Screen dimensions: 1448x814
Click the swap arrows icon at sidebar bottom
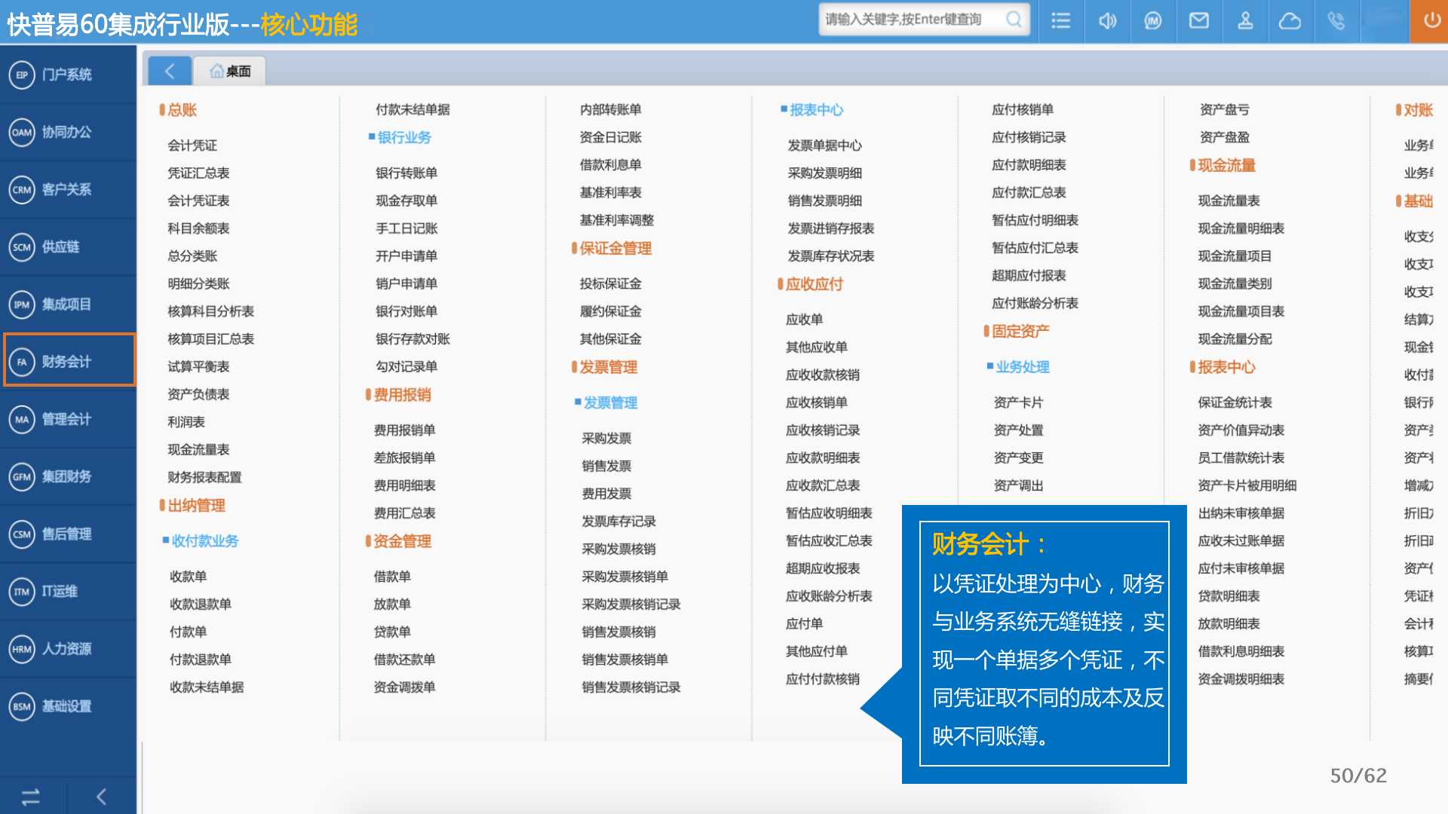(31, 797)
